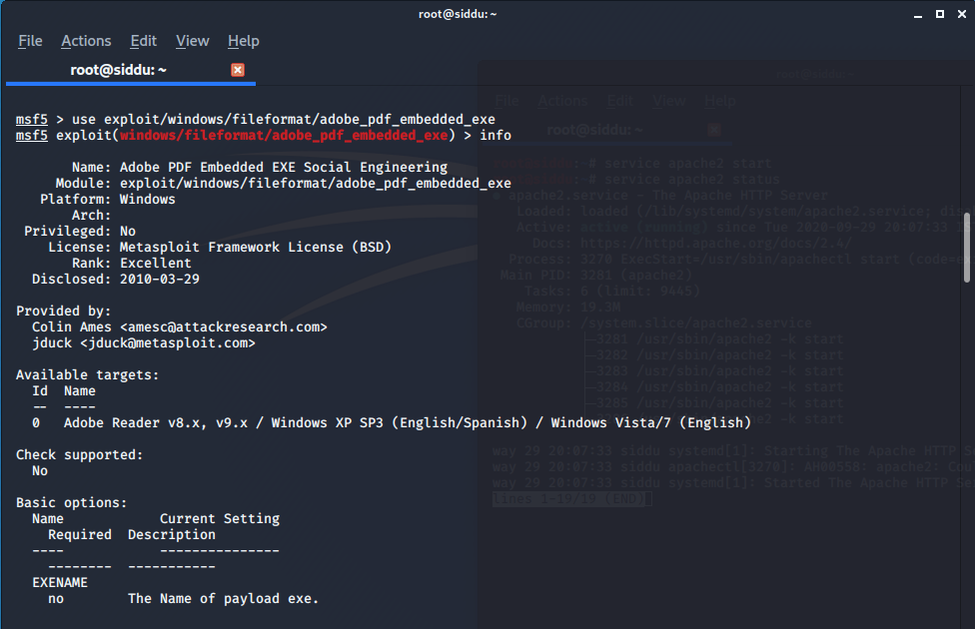The height and width of the screenshot is (629, 975).
Task: Open the Actions menu
Action: coord(86,41)
